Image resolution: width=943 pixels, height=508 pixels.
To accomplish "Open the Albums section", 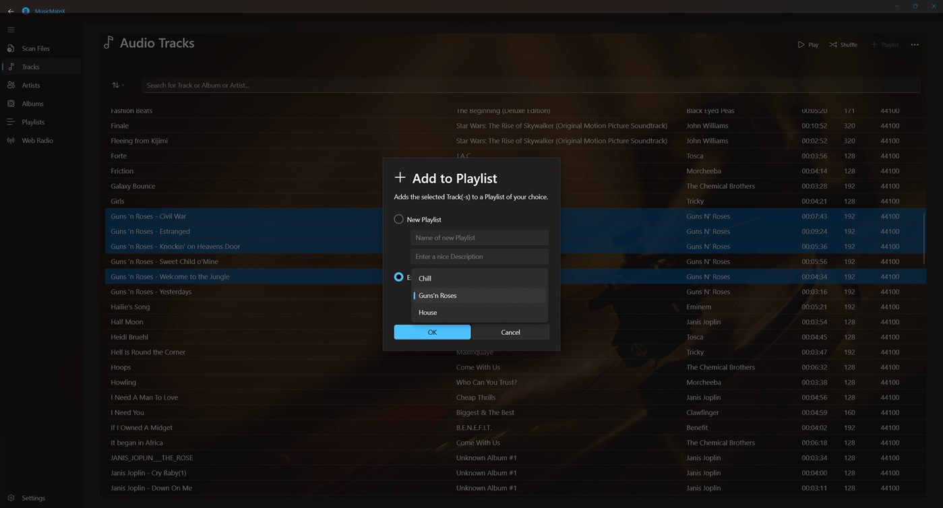I will [42, 104].
